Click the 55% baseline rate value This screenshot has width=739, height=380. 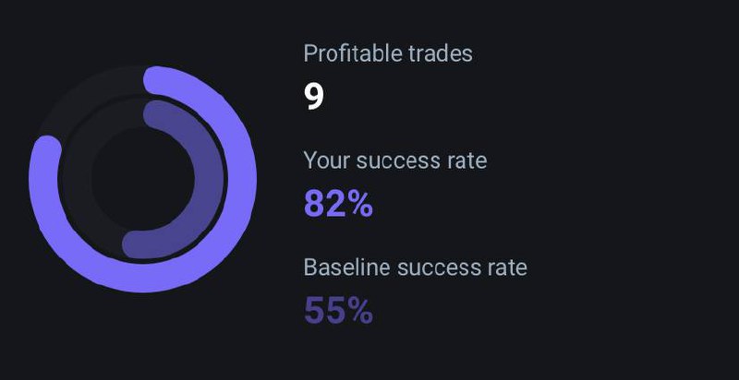[x=338, y=311]
